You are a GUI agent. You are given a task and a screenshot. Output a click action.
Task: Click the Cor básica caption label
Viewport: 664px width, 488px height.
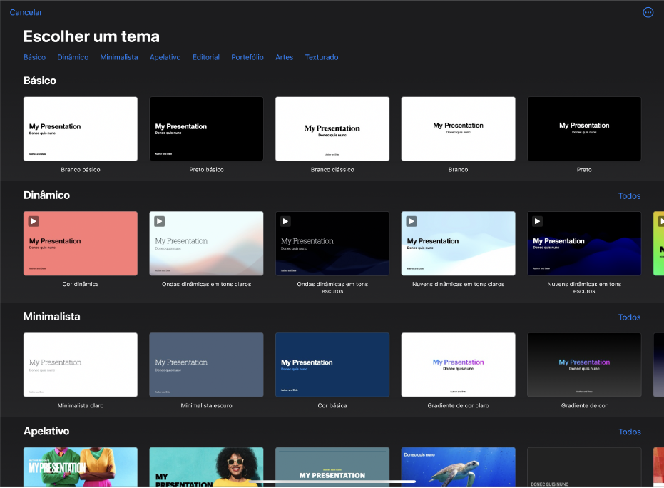332,405
